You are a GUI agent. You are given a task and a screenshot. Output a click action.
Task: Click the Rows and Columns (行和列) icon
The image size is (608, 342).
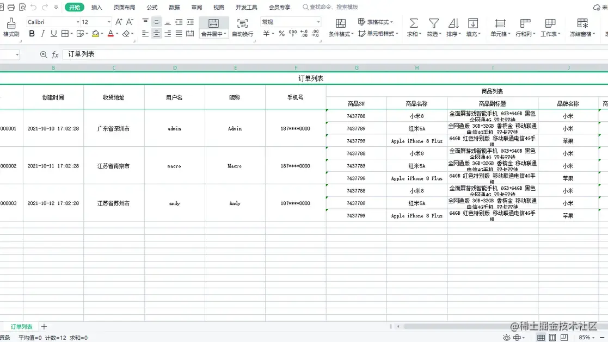(x=525, y=23)
